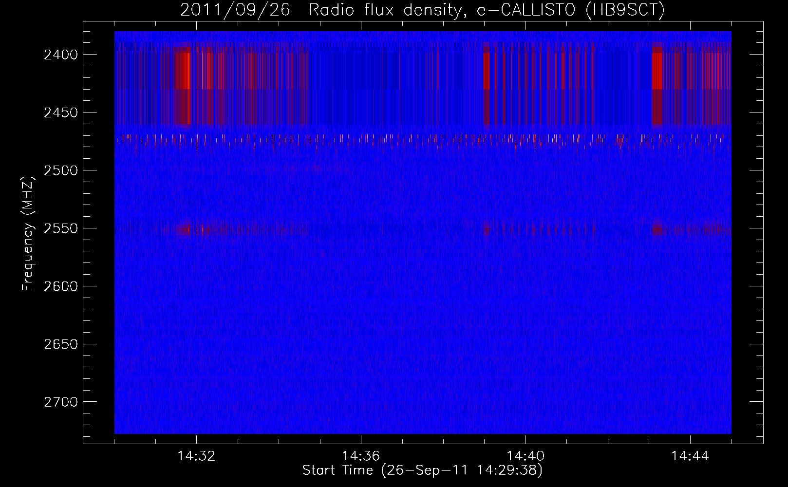
Task: Click the 2400 frequency tick label
Action: pyautogui.click(x=61, y=55)
